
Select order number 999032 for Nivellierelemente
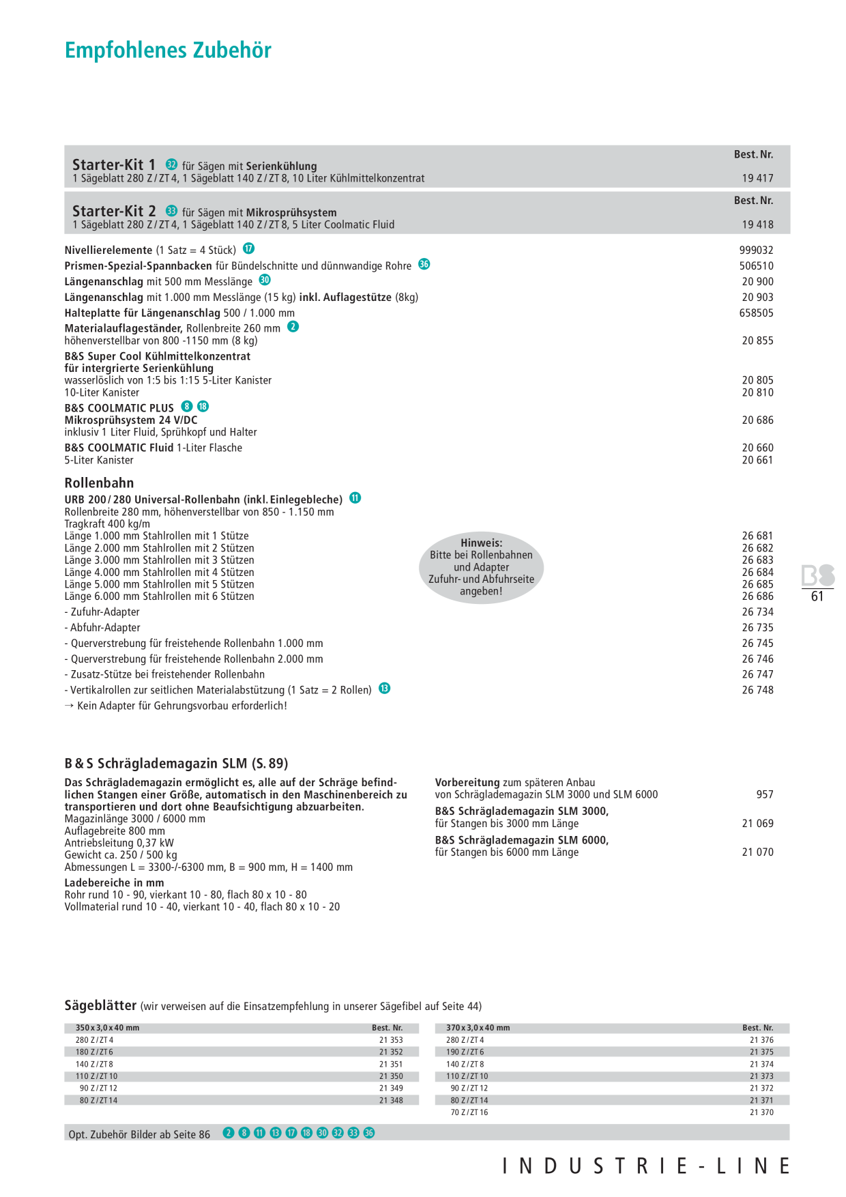pyautogui.click(x=757, y=250)
